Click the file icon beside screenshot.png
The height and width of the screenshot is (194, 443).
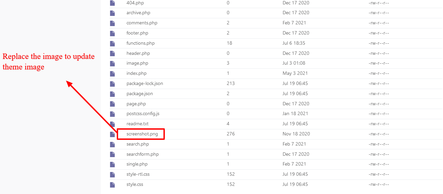pos(112,134)
